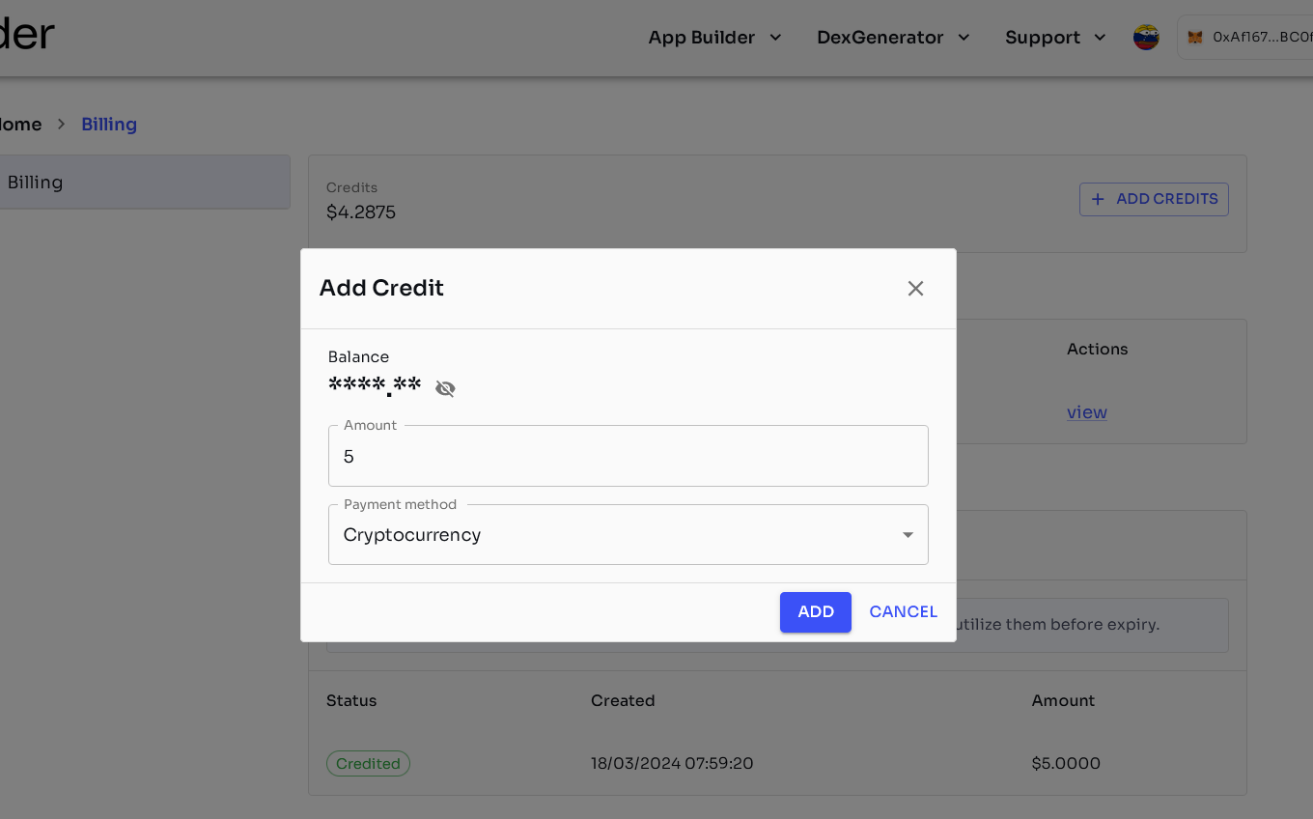Select Billing in the left sidebar

pos(35,182)
